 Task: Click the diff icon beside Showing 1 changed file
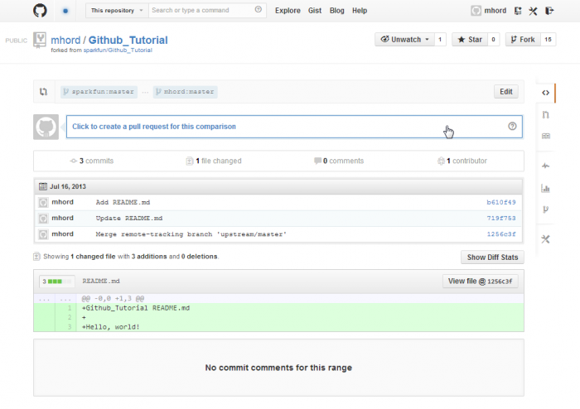(x=36, y=257)
